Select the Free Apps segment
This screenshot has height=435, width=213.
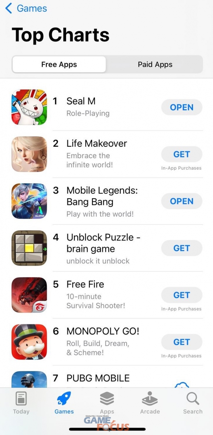pos(59,64)
